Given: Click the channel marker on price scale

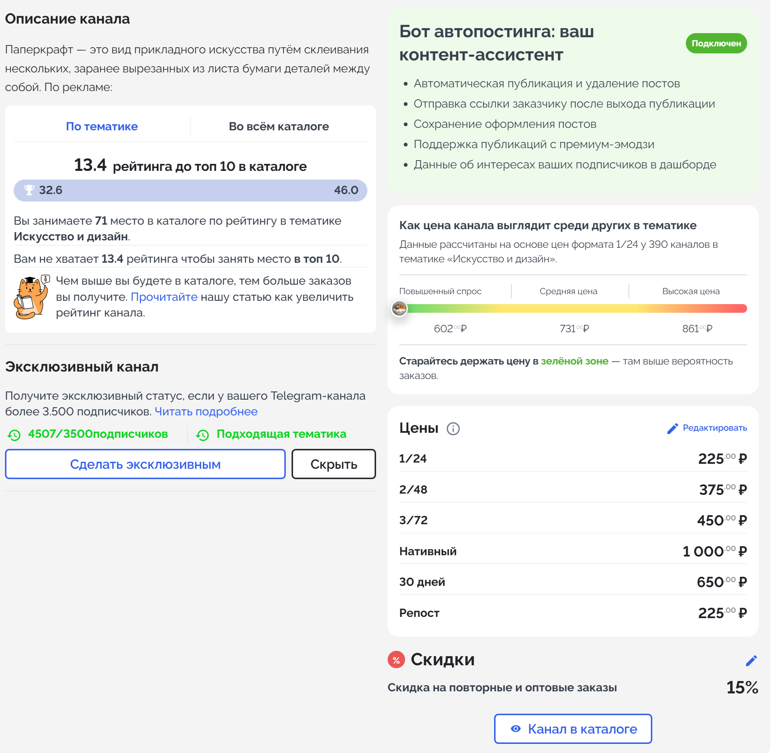Looking at the screenshot, I should point(400,309).
